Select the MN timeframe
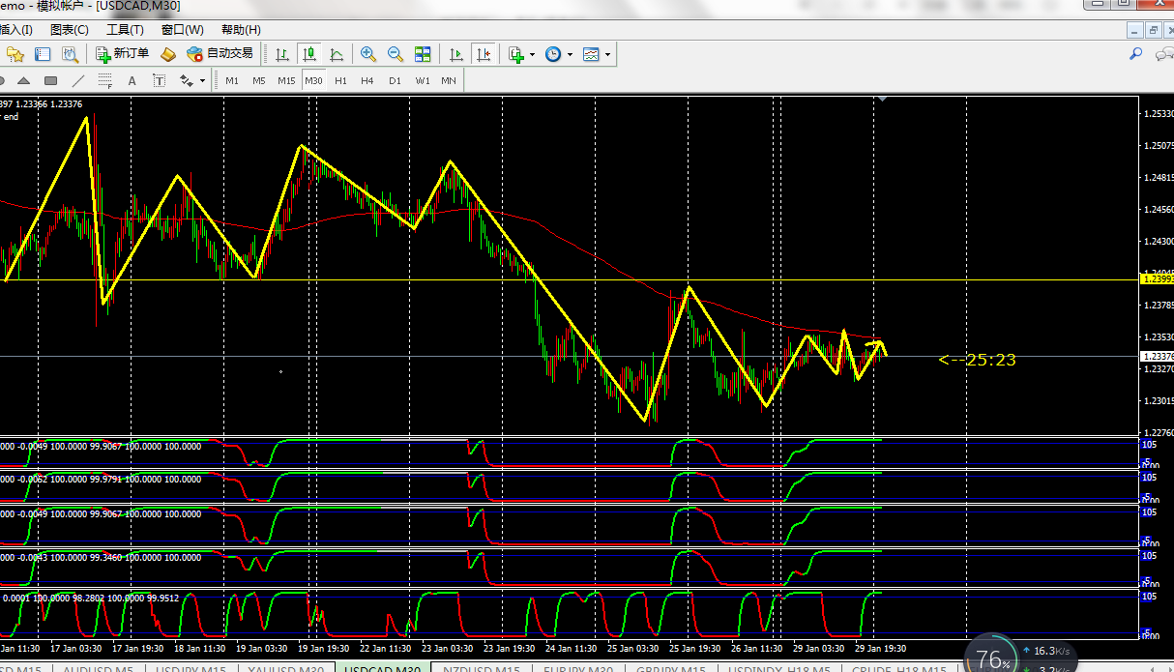The image size is (1174, 672). 449,80
